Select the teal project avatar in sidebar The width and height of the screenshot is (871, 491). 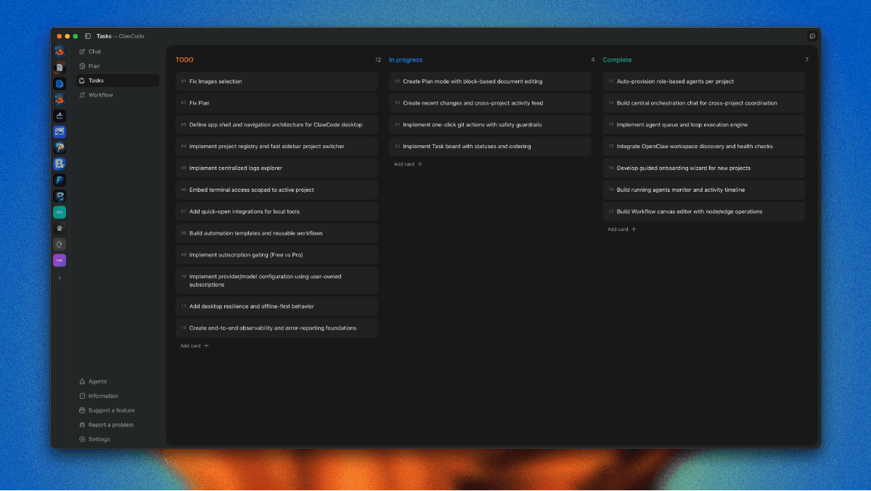tap(60, 212)
